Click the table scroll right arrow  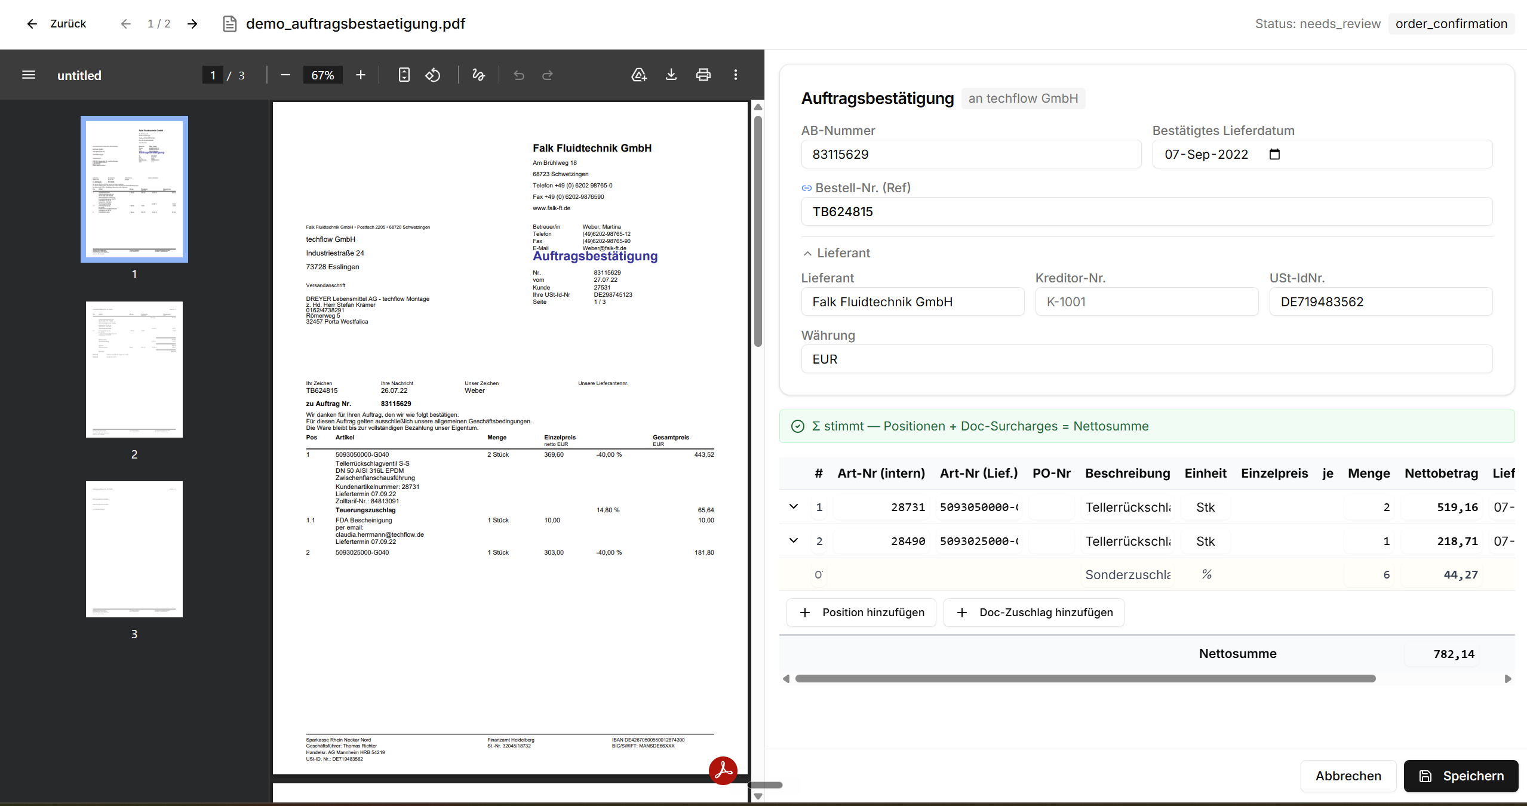(1508, 679)
